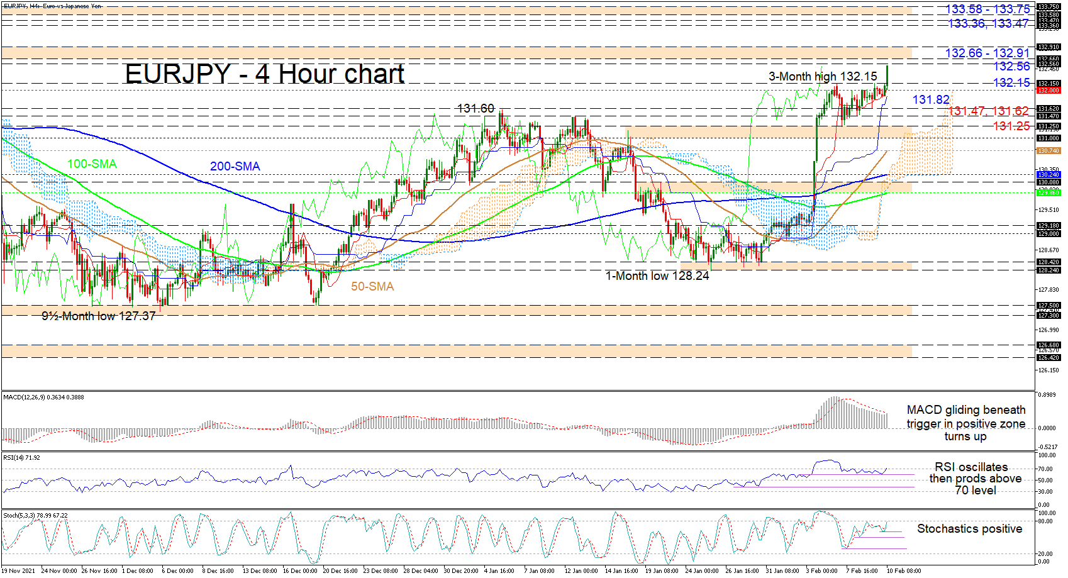Click the "-0.5217" MACD scale value

1047,447
